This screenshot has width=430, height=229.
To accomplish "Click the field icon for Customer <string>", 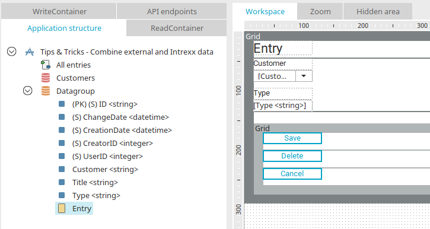I will pos(62,169).
